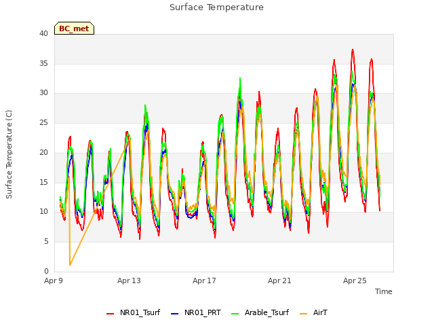434x326 pixels.
Task: Click the Apr 21 x-axis tick label
Action: (279, 280)
